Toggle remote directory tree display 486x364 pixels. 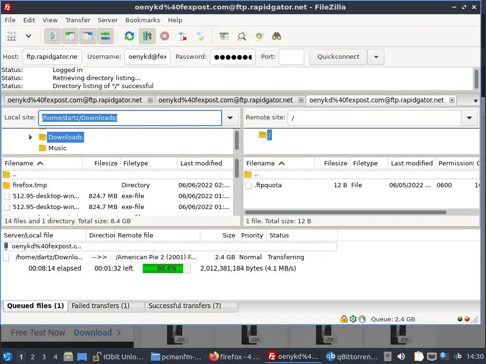(88, 36)
